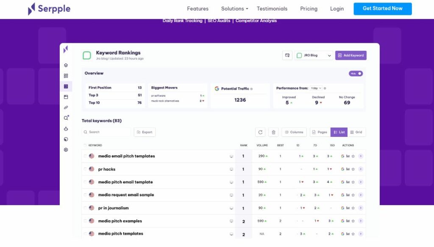Sort by the VOLUME column header
This screenshot has height=247, width=434.
click(x=262, y=145)
